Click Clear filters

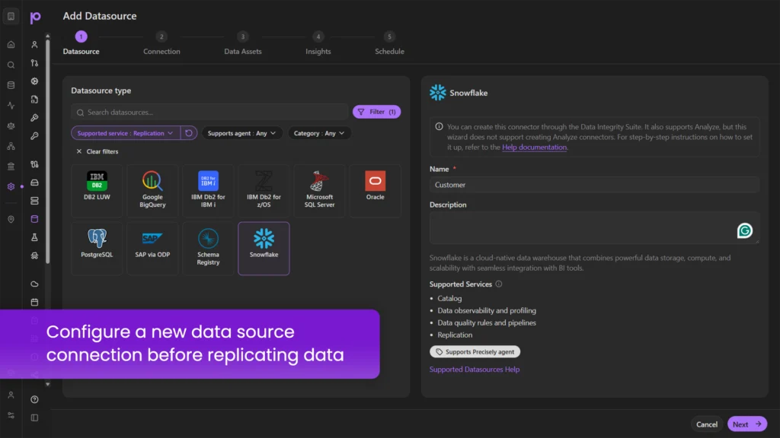(x=97, y=151)
